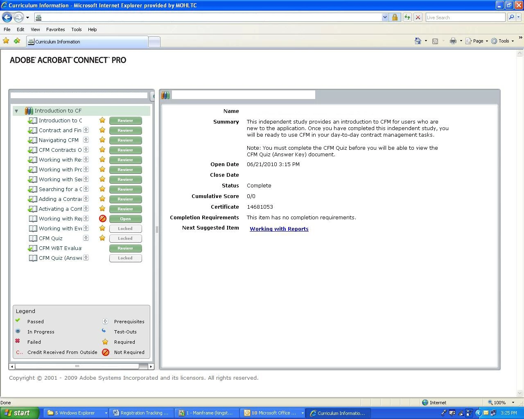
Task: Click the prerequisites icon next to CFM Quiz
Action: pyautogui.click(x=86, y=238)
